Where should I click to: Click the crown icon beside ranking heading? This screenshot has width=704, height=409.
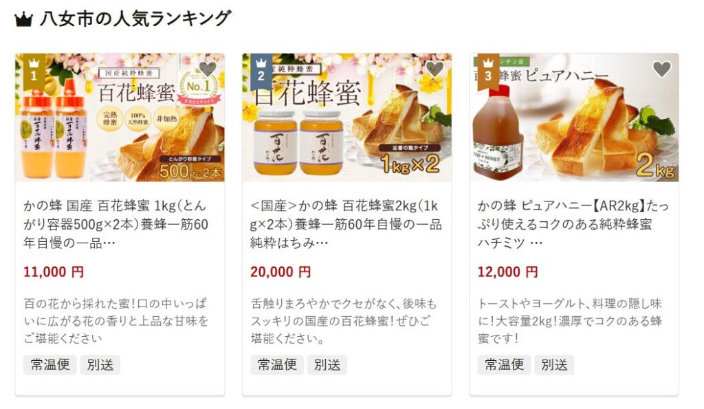(24, 20)
